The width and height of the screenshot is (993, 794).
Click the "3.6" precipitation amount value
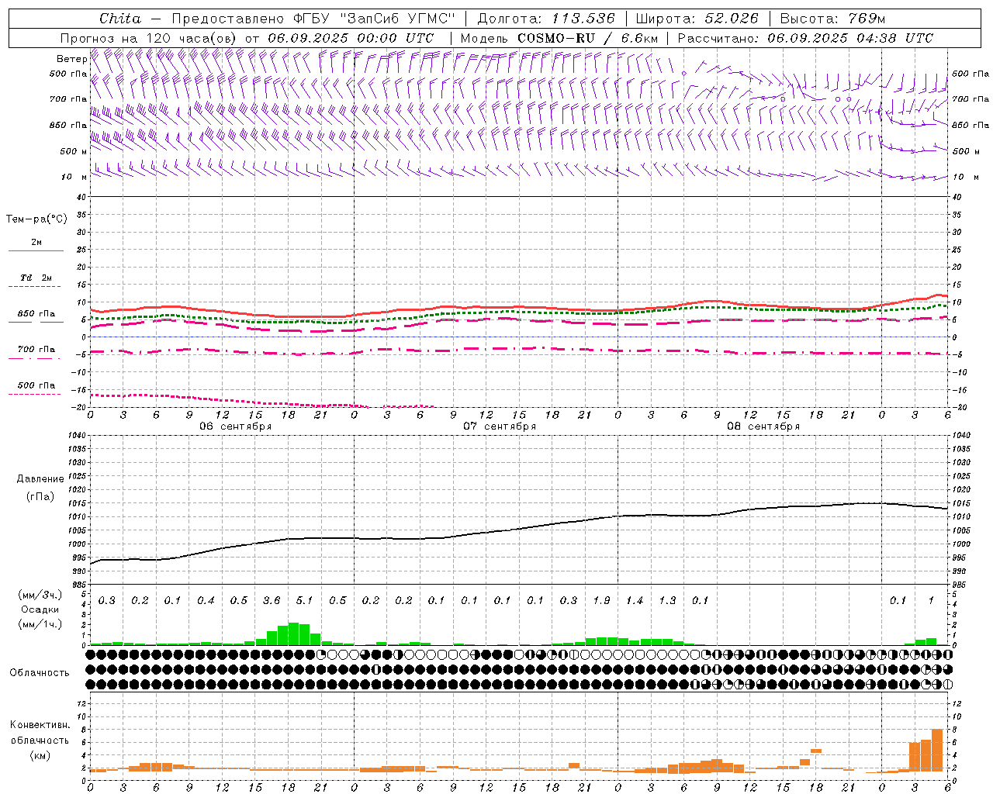point(272,600)
